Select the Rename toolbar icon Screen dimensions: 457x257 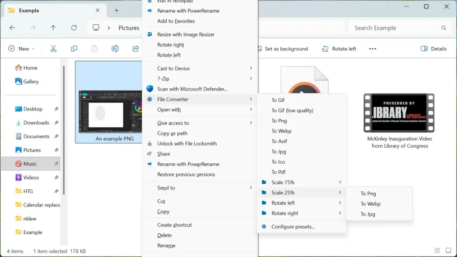pyautogui.click(x=115, y=49)
